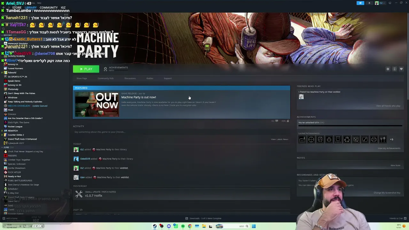Open the printer locked achievement icon
The height and width of the screenshot is (230, 409).
point(374,139)
